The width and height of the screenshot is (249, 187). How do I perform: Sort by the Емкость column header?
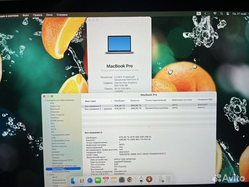pos(135,100)
